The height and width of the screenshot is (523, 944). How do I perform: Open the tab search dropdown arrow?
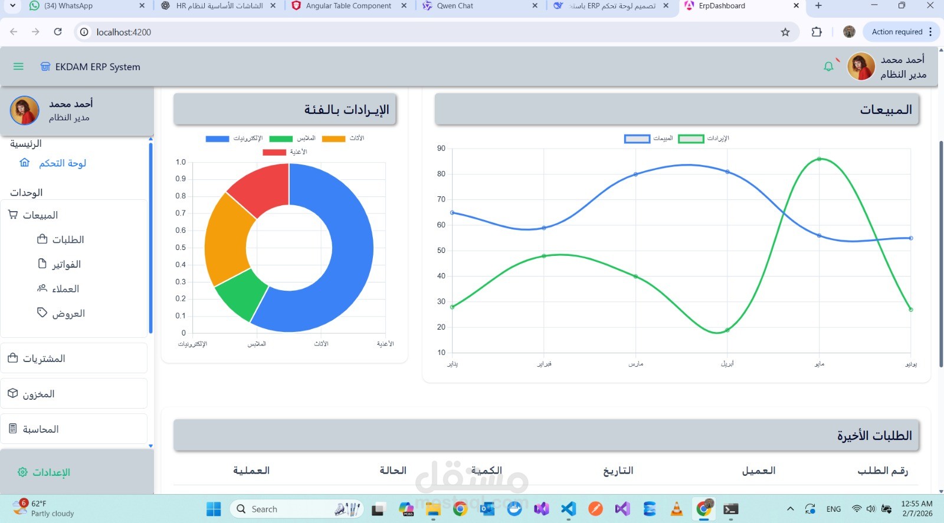coord(12,6)
